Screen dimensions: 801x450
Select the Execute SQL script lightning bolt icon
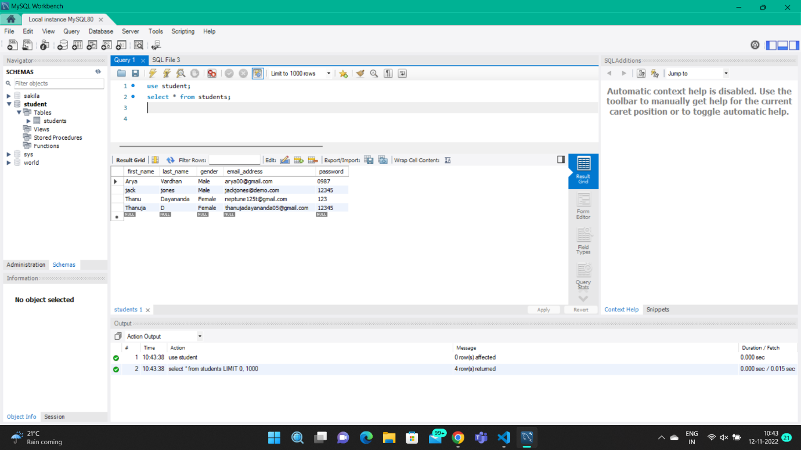coord(152,73)
